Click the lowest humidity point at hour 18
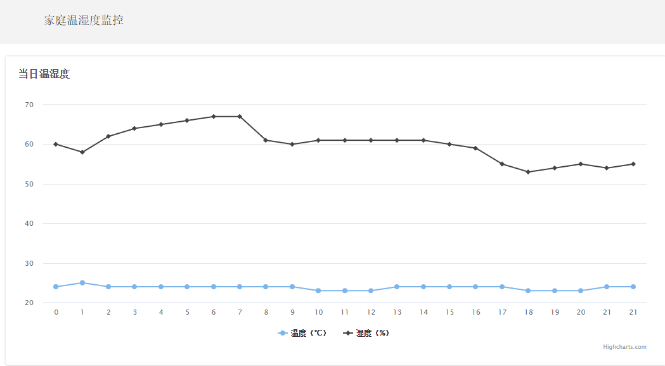Image resolution: width=665 pixels, height=366 pixels. 528,172
